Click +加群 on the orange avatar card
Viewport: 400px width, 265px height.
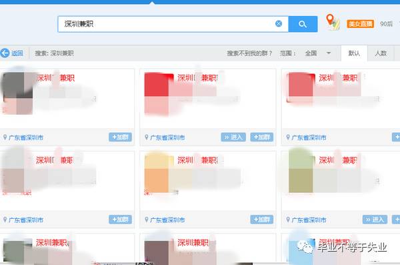[x=262, y=220]
